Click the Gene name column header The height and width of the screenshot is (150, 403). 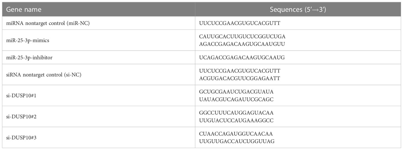[24, 9]
